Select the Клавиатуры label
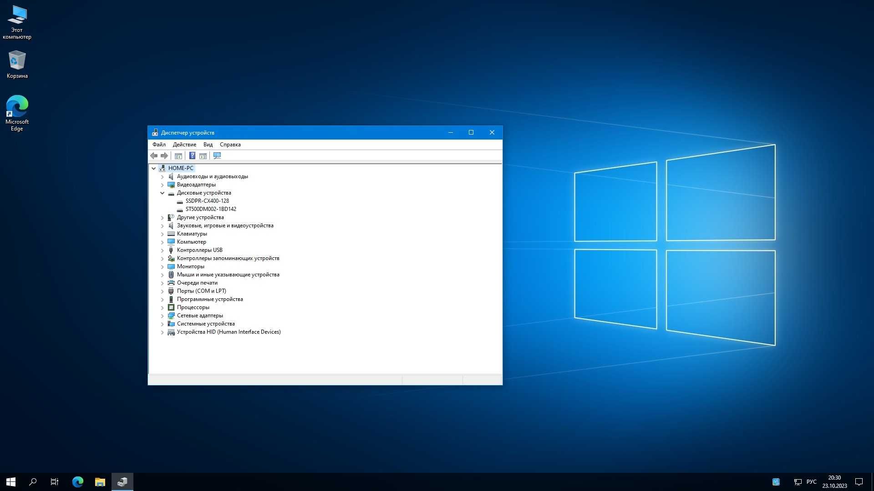Screen dimensions: 874x491 point(192,234)
